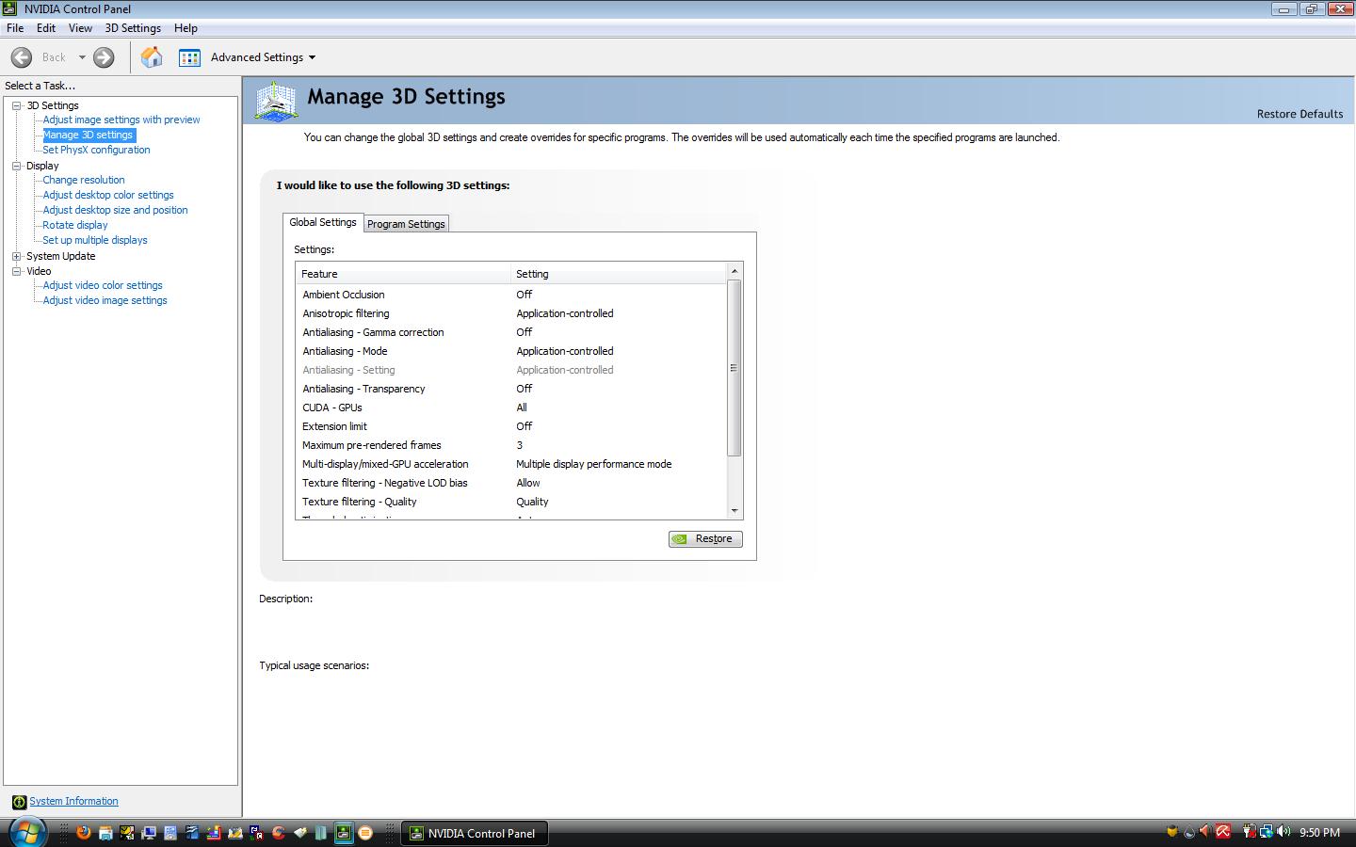Select the CUDA - GPUs row
The width and height of the screenshot is (1356, 847).
click(511, 408)
